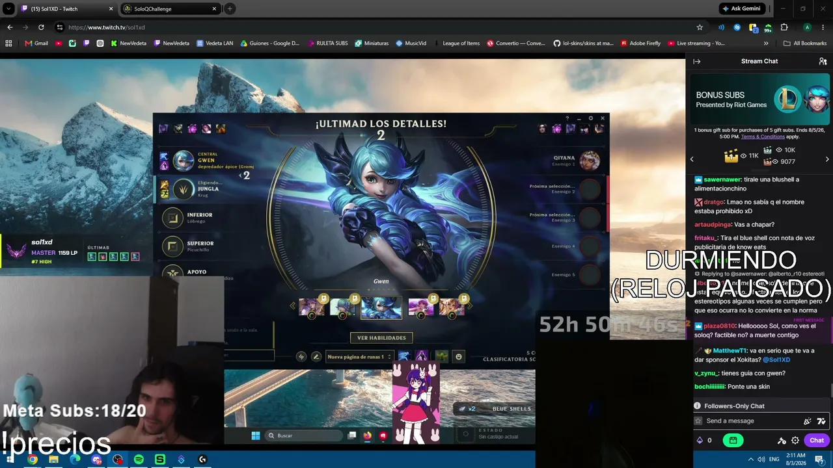The image size is (833, 468).
Task: Change the second summoner spell
Action: click(x=422, y=356)
